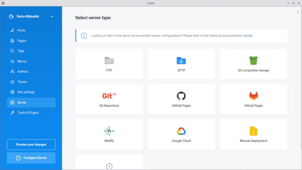This screenshot has width=302, height=170.
Task: Click the GitLab Pages label
Action: click(x=253, y=106)
